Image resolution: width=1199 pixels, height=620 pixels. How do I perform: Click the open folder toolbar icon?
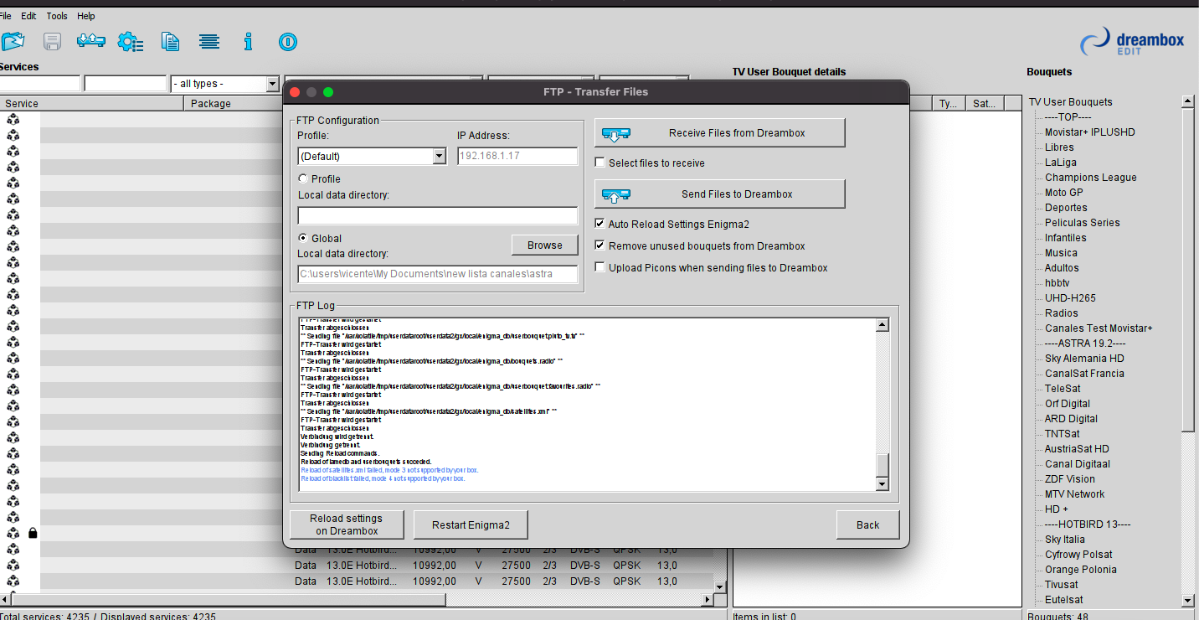coord(13,42)
